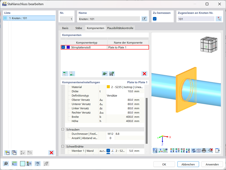Image resolution: width=226 pixels, height=170 pixels.
Task: Open help with the question mark icon
Action: point(6,164)
